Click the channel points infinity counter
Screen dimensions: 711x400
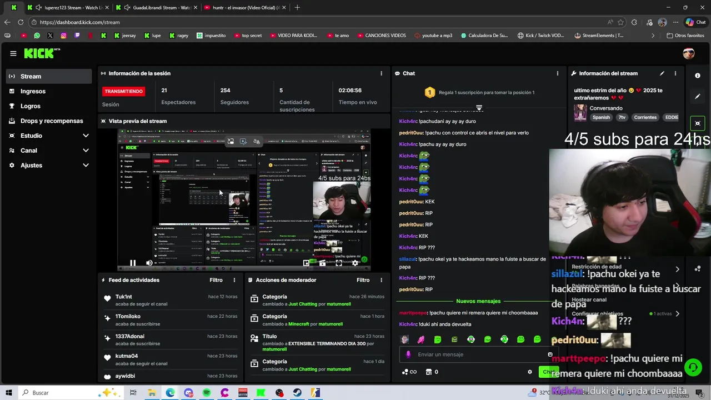coord(409,372)
